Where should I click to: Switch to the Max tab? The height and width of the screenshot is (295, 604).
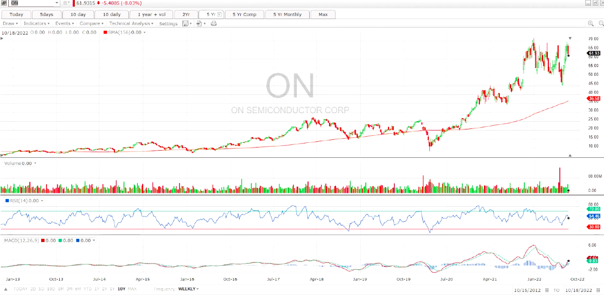(323, 14)
